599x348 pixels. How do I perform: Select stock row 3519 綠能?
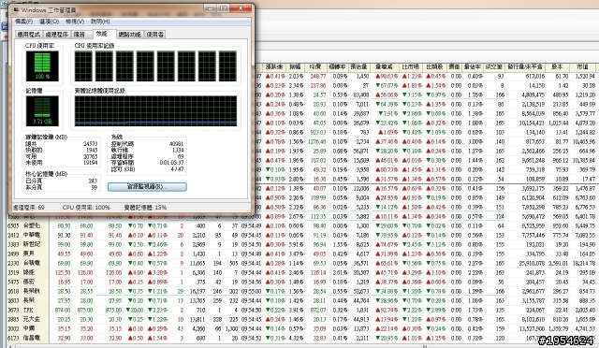click(x=301, y=272)
